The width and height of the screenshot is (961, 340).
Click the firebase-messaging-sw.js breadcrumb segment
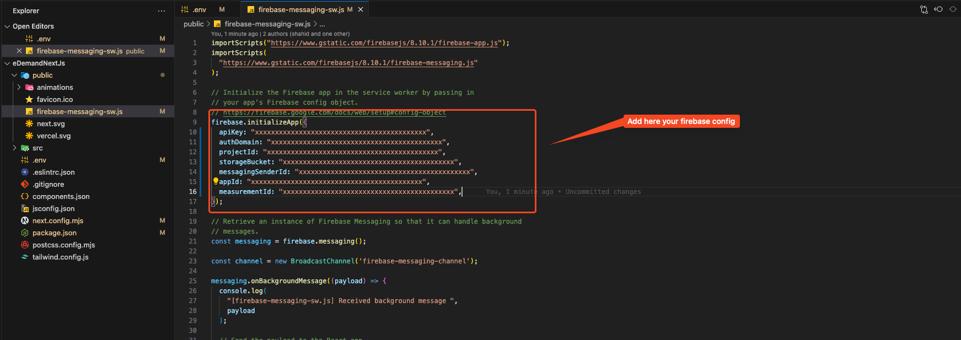coord(267,24)
